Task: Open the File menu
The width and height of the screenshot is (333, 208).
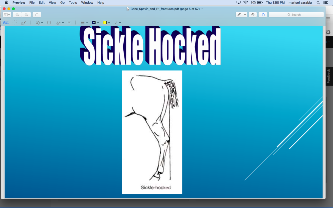Action: point(32,2)
